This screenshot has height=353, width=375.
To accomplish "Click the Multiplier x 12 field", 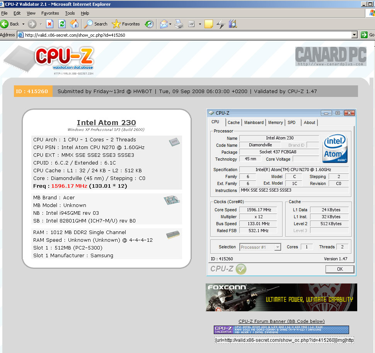I will [258, 217].
